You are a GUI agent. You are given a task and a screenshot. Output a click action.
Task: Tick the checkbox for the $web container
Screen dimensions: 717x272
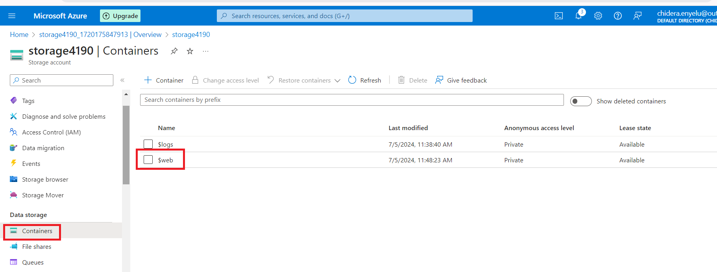coord(148,160)
